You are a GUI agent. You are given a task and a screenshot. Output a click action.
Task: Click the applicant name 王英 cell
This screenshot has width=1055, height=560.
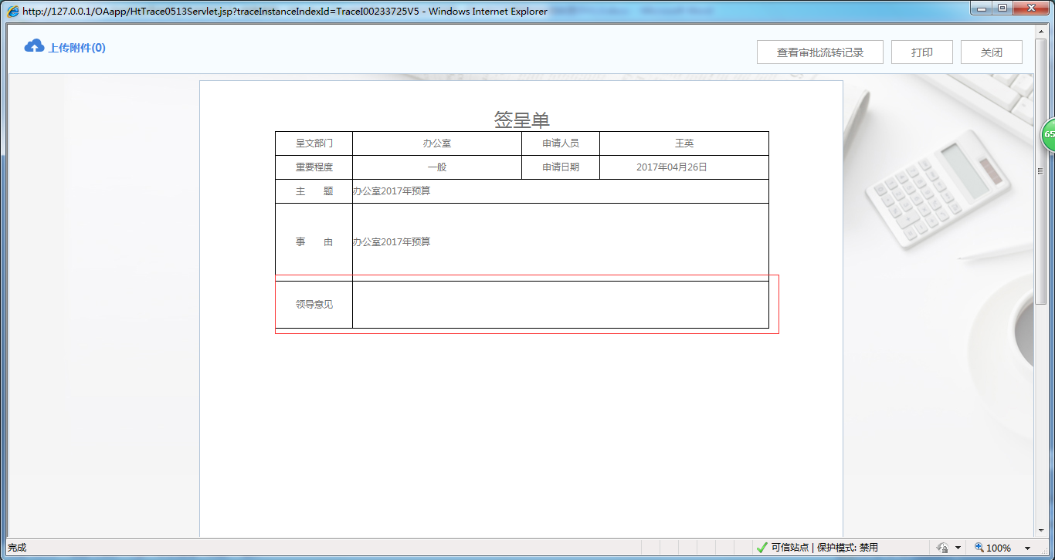click(684, 143)
